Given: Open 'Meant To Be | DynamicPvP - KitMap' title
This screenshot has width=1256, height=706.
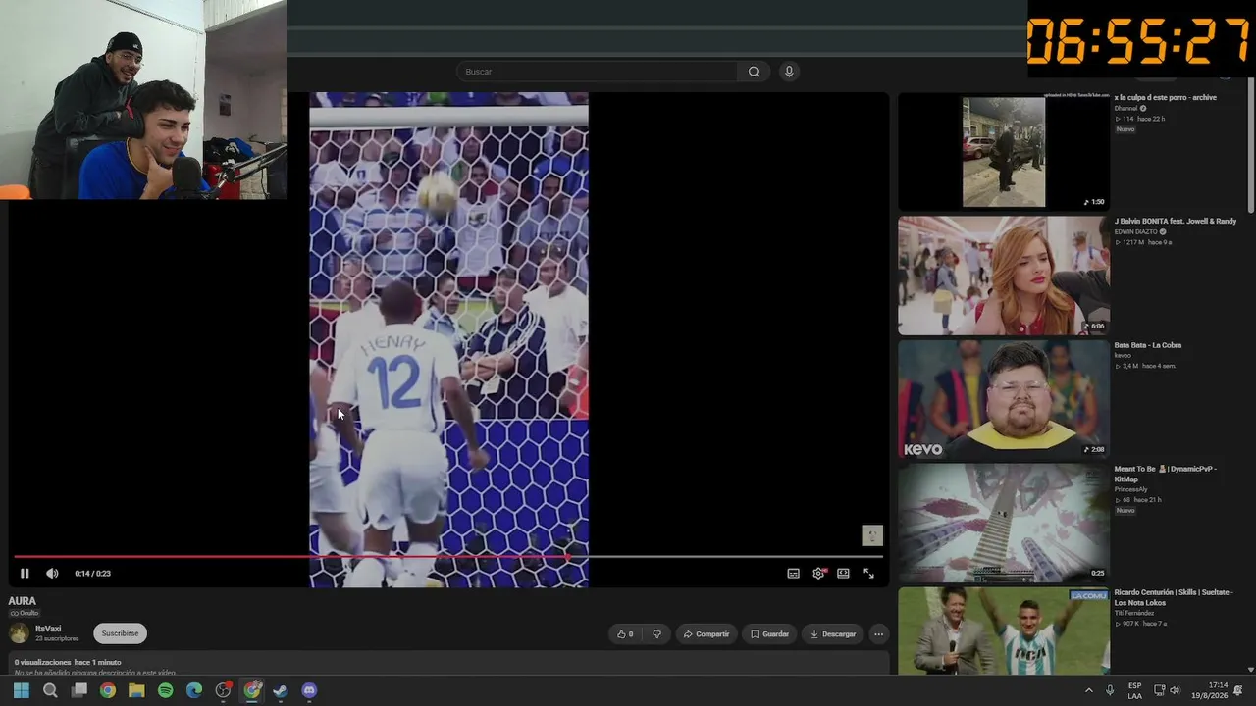Looking at the screenshot, I should pos(1165,474).
